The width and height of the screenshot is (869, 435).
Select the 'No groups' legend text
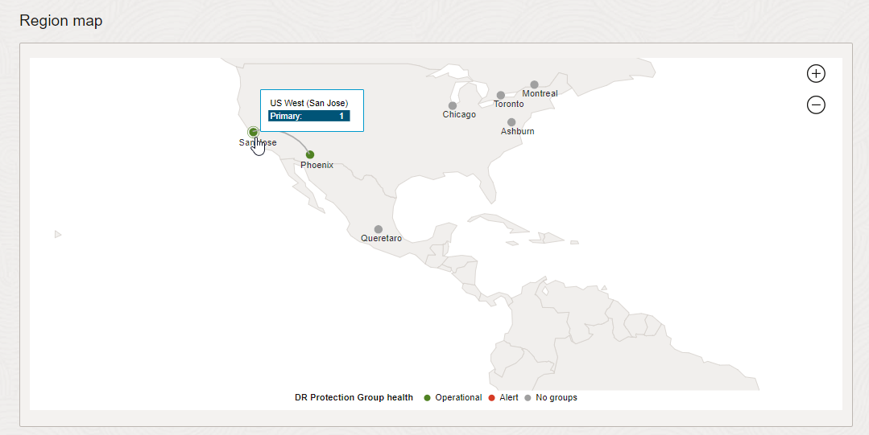click(x=557, y=398)
